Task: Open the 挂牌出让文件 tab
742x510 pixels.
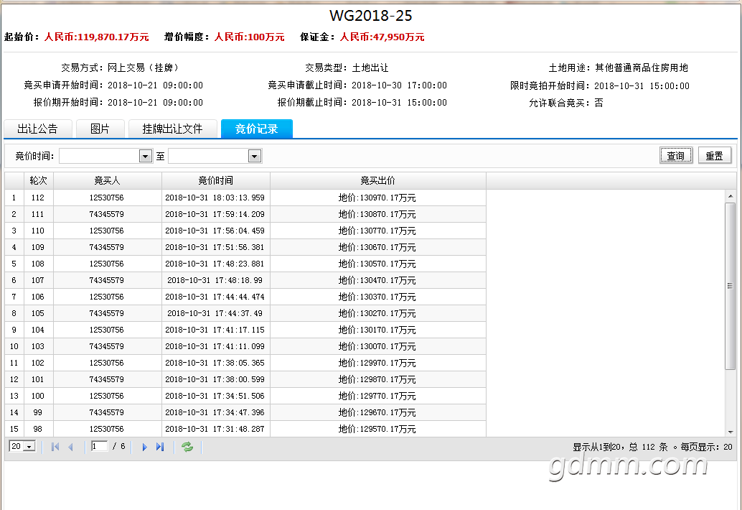Action: [172, 129]
